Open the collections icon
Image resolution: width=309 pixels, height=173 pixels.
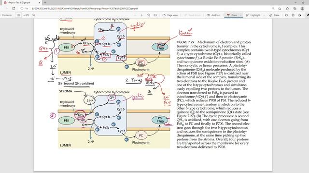[x=295, y=9]
